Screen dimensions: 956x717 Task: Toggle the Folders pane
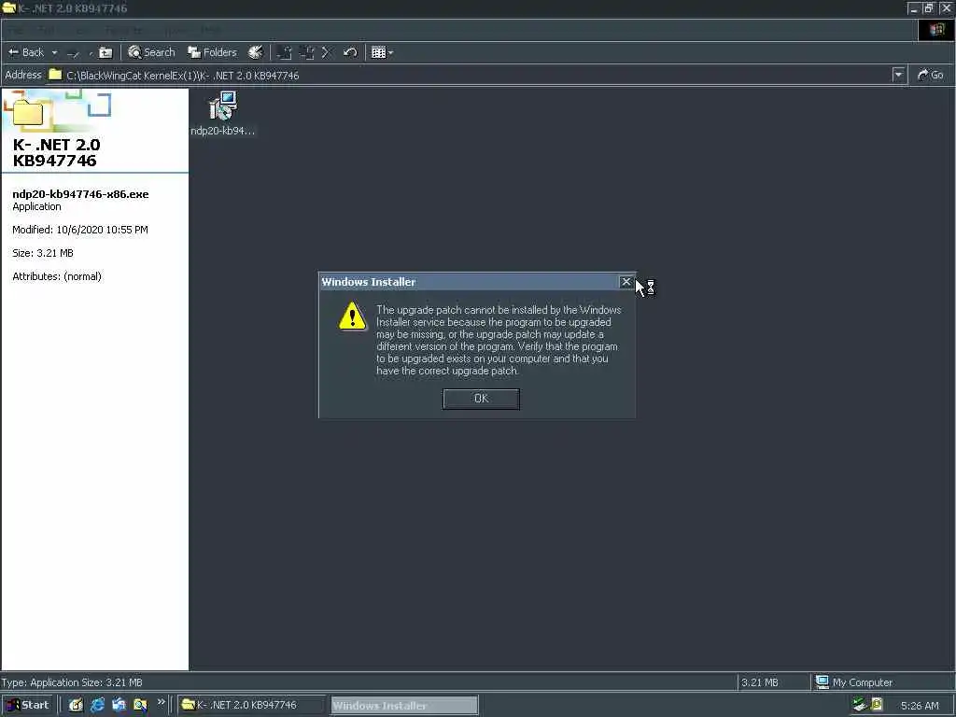[x=212, y=52]
